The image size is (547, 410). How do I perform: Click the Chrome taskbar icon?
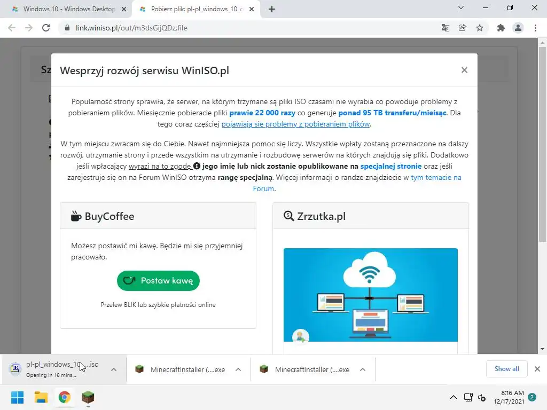click(x=65, y=397)
